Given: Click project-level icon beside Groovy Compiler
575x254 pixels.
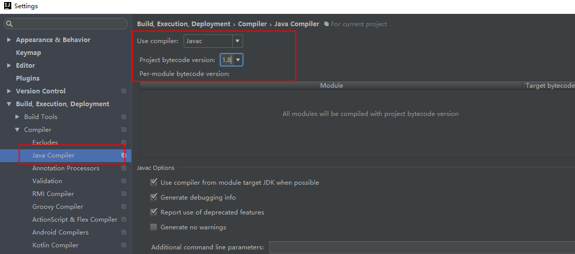Looking at the screenshot, I should (x=124, y=207).
